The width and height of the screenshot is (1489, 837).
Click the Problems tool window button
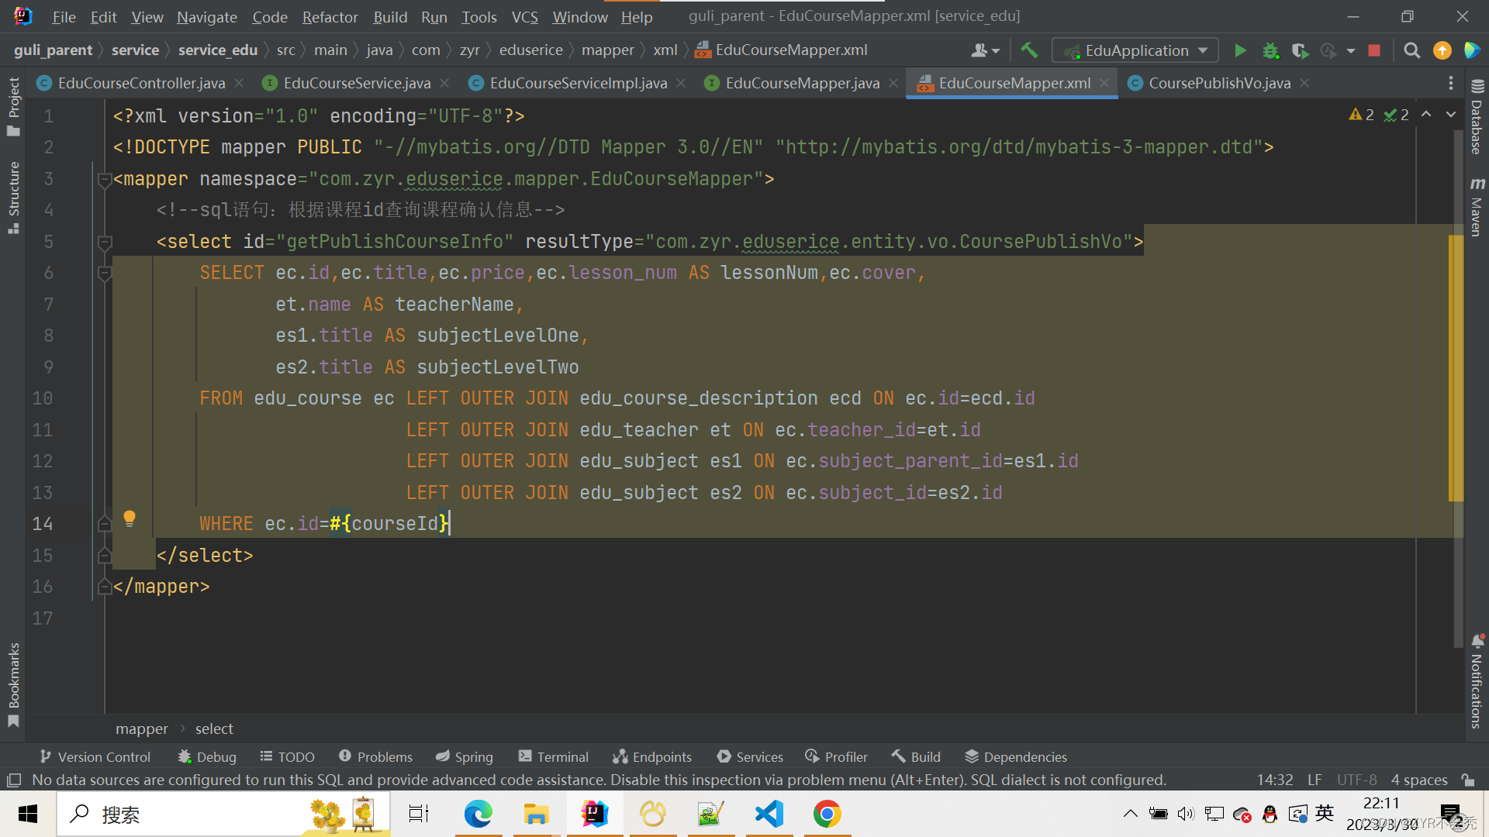[x=375, y=757]
